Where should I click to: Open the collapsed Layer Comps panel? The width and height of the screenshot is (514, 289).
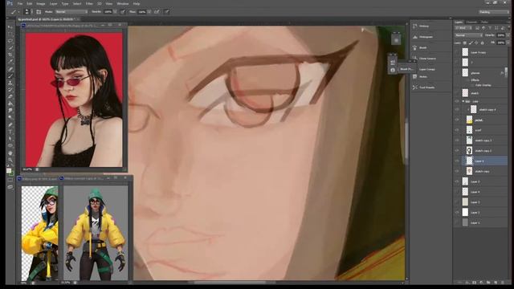(x=426, y=69)
